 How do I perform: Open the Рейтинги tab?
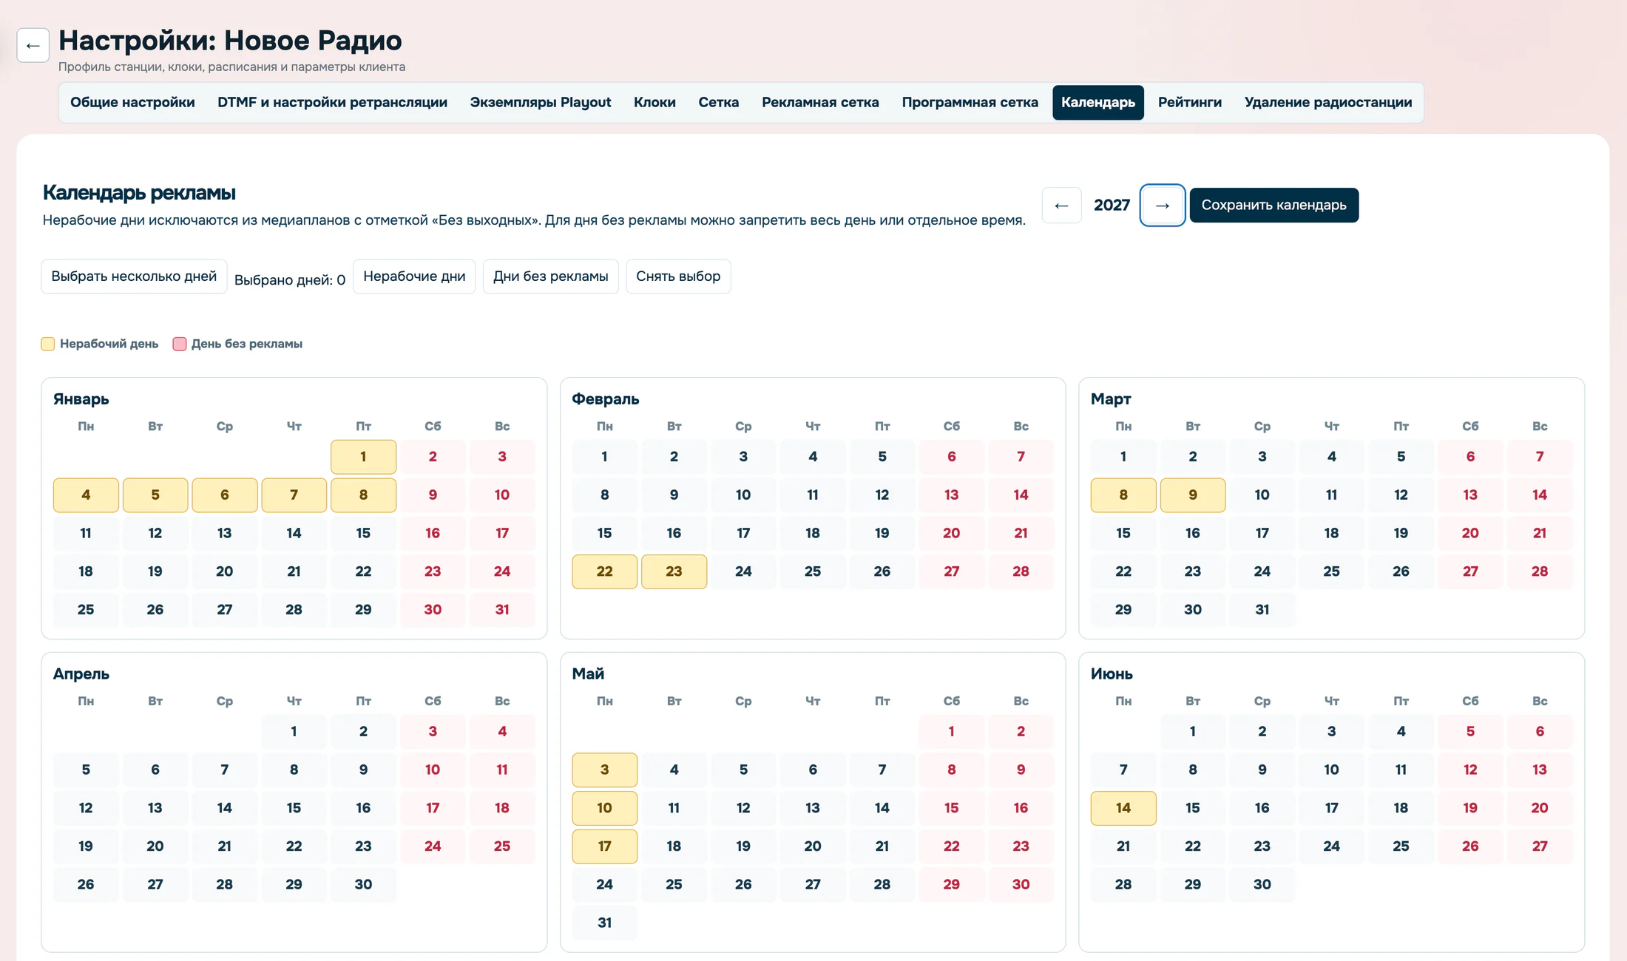pyautogui.click(x=1189, y=102)
